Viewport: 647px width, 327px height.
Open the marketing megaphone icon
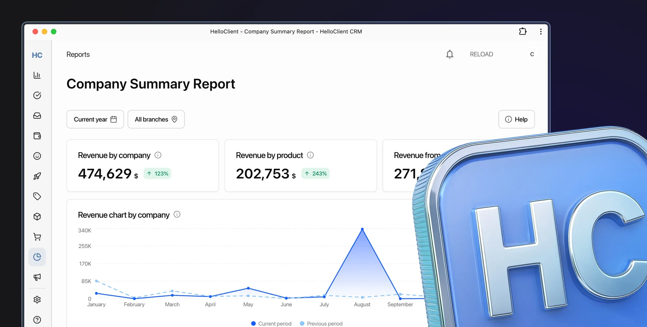click(37, 277)
